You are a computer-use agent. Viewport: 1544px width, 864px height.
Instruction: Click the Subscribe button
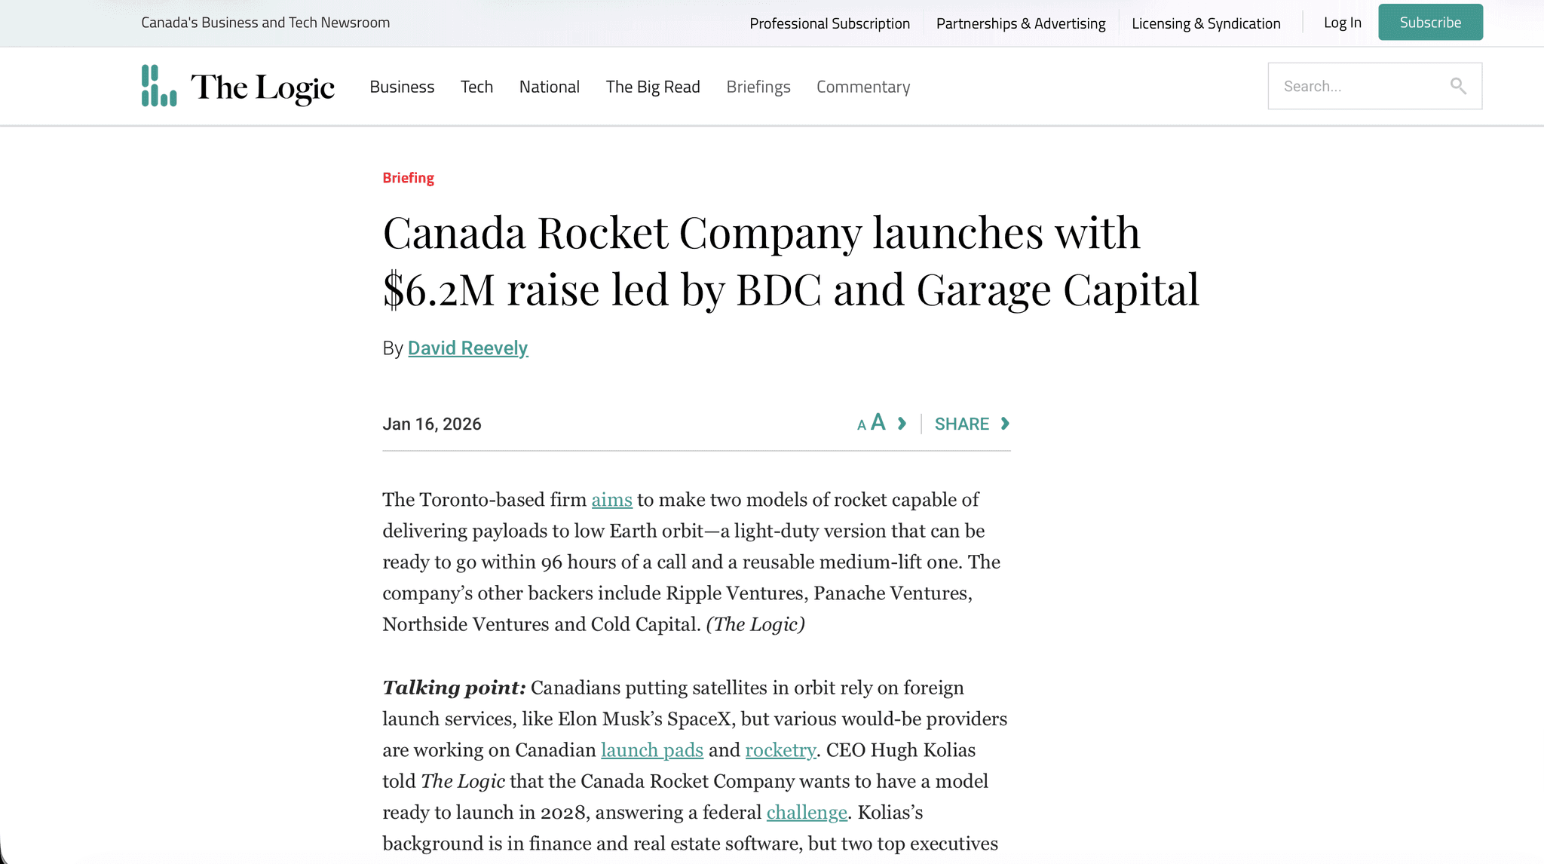[1430, 22]
